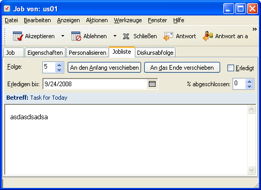
Task: Decrease % abgeschlossen with down arrow
Action: coord(250,87)
